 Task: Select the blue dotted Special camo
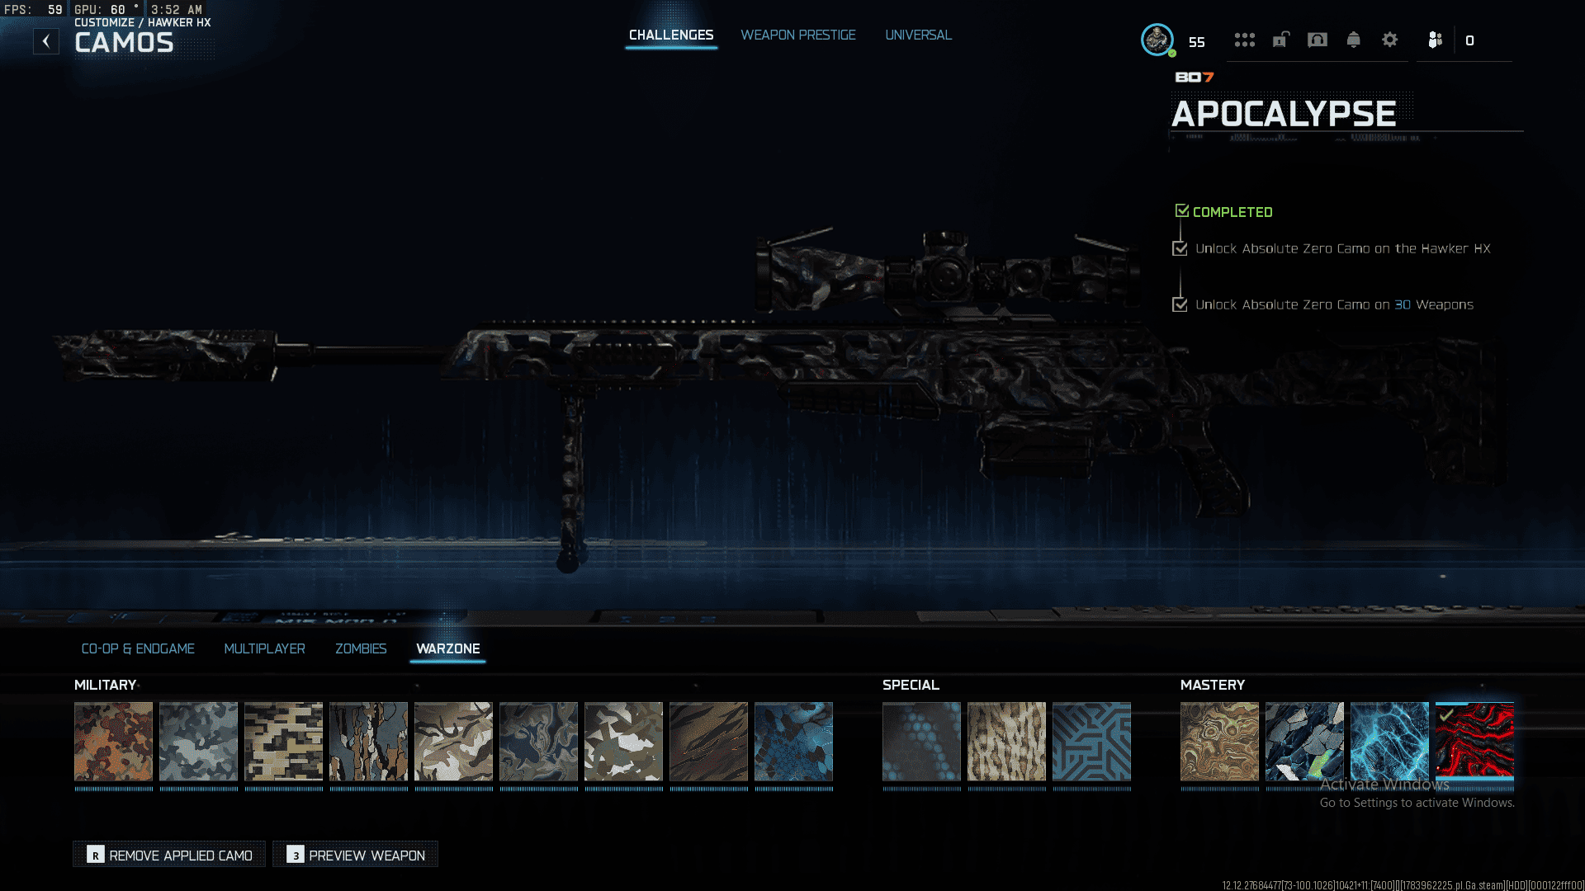pyautogui.click(x=922, y=742)
